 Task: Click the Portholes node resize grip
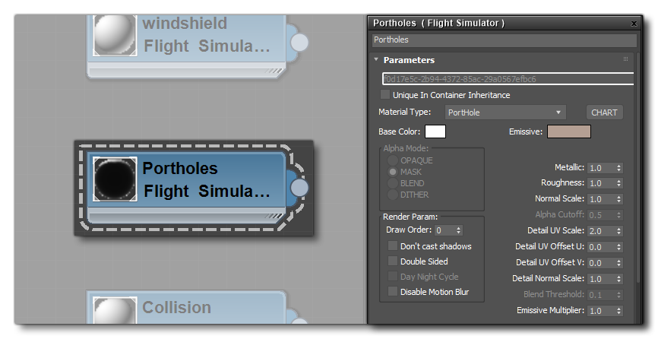coord(275,216)
